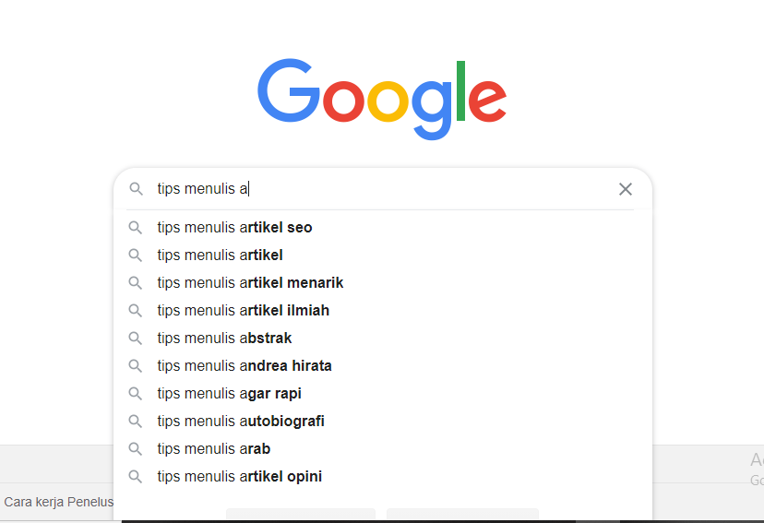Choose 'tips menulis artikel opini' suggestion
Image resolution: width=764 pixels, height=523 pixels.
383,476
